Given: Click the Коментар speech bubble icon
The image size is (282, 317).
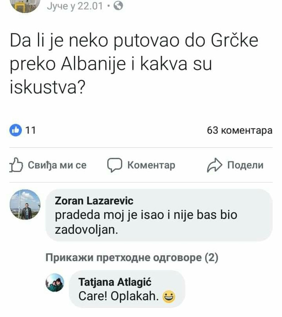Looking at the screenshot, I should 115,165.
